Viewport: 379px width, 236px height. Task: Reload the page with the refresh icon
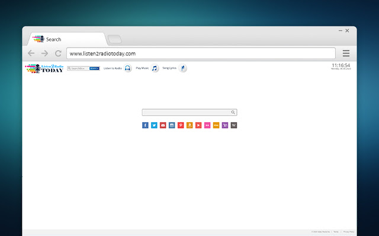pyautogui.click(x=58, y=53)
